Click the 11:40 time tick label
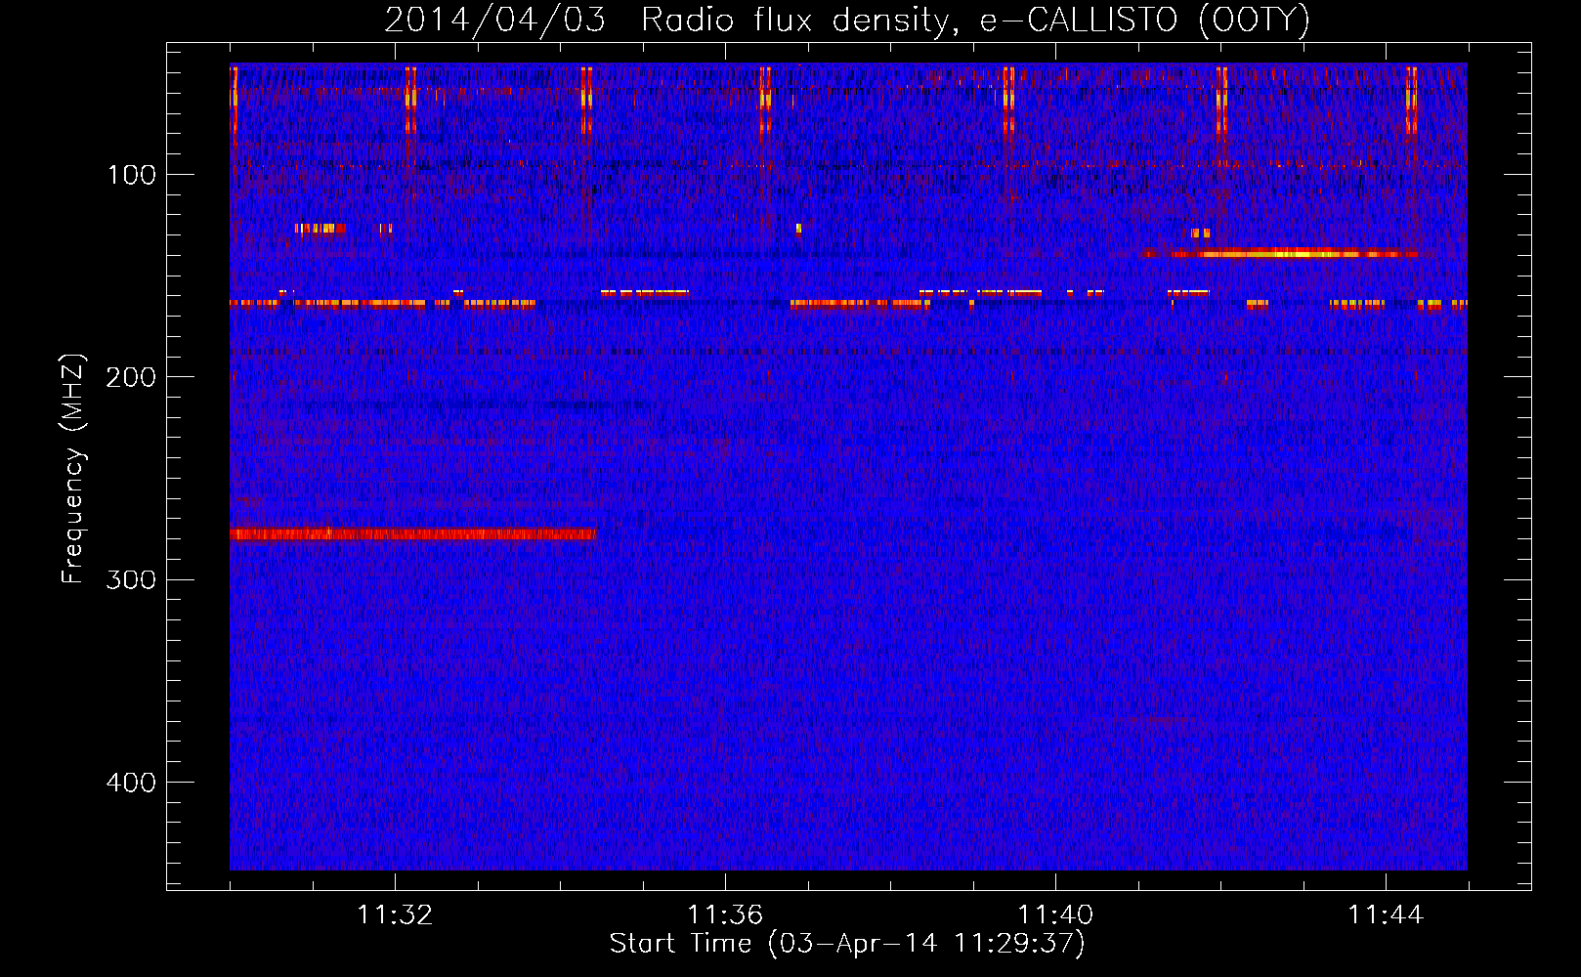 (x=1055, y=915)
